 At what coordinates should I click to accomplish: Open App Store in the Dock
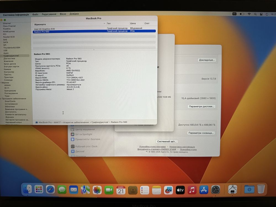pos(204,190)
